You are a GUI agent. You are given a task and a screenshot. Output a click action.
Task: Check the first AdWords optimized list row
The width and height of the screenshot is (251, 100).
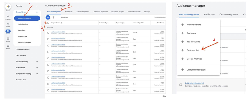coord(48,33)
